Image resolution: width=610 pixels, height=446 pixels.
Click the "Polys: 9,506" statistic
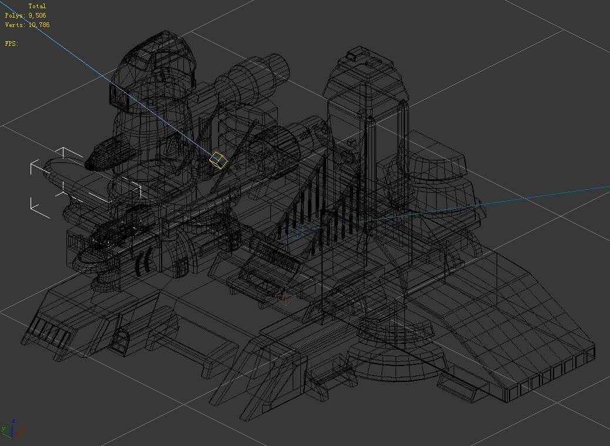tap(25, 15)
